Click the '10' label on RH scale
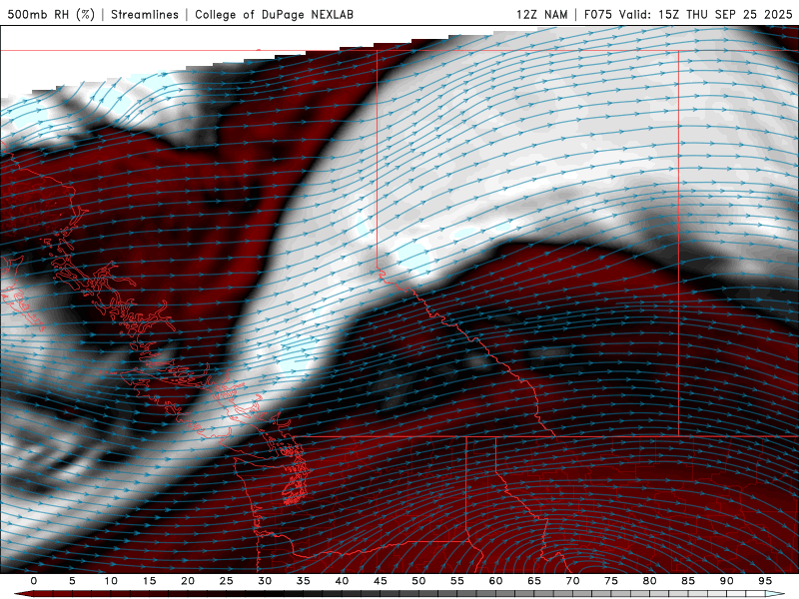 (x=111, y=581)
